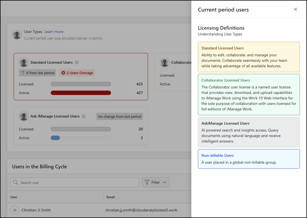Click Standard Licensed Users Licensed progress bar
The height and width of the screenshot is (218, 307).
pos(81,84)
